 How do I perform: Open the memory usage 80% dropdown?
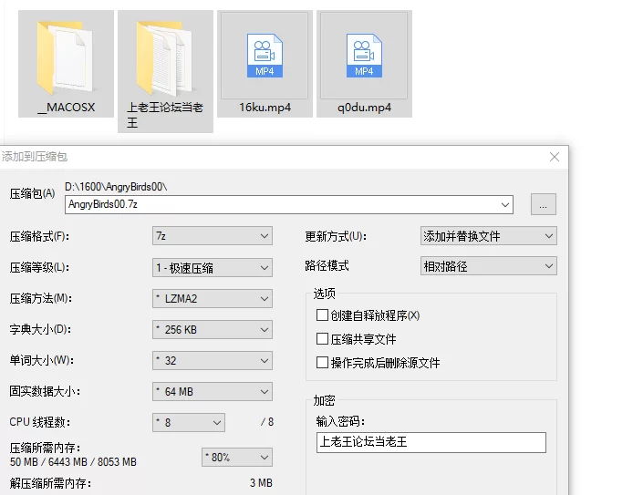click(x=237, y=458)
